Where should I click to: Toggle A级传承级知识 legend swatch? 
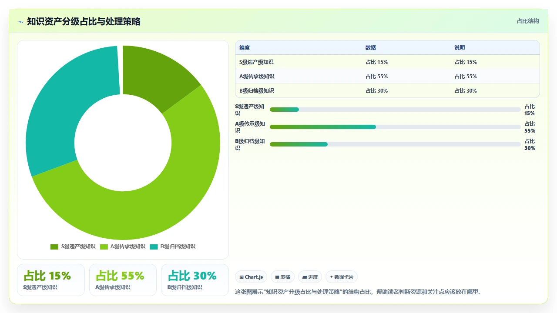[104, 246]
